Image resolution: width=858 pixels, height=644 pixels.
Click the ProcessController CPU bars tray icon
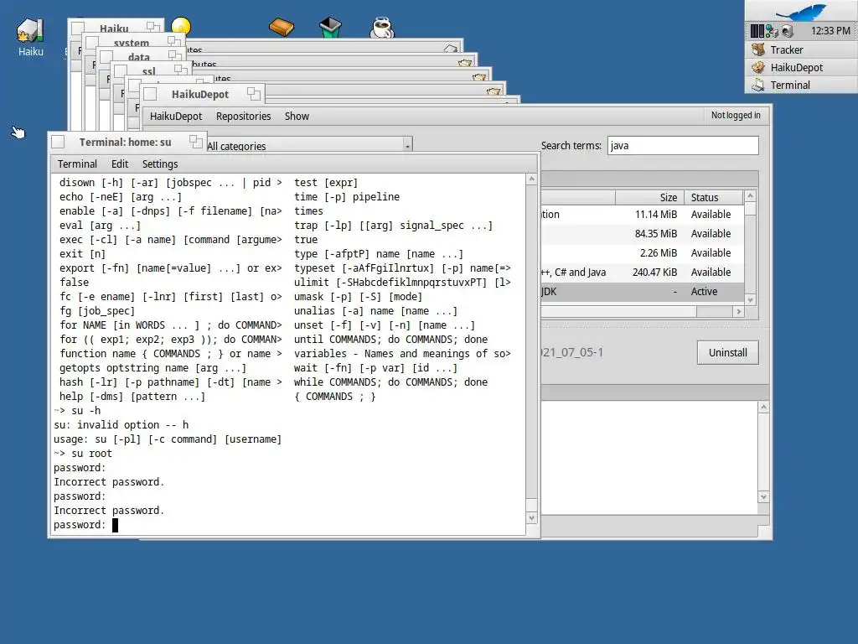(x=757, y=31)
